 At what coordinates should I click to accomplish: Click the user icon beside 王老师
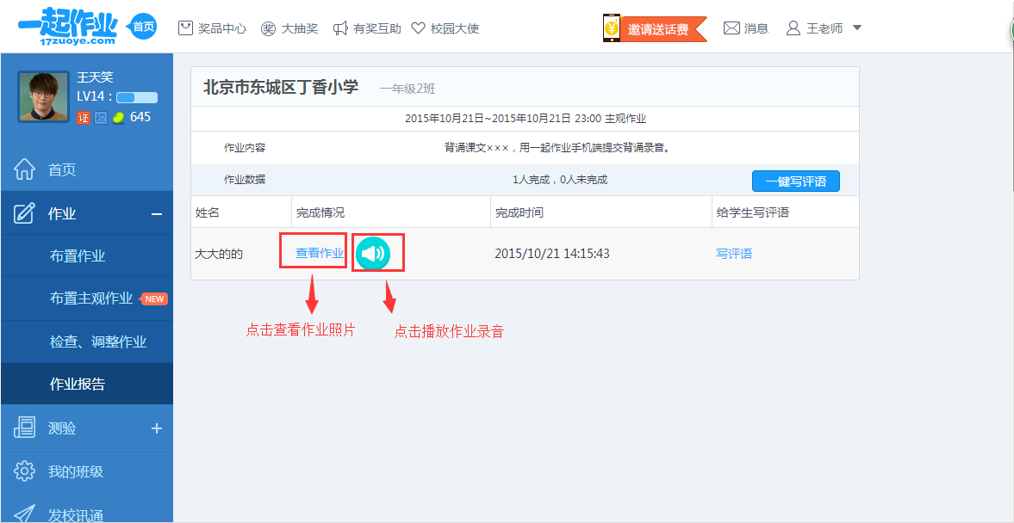tap(793, 28)
